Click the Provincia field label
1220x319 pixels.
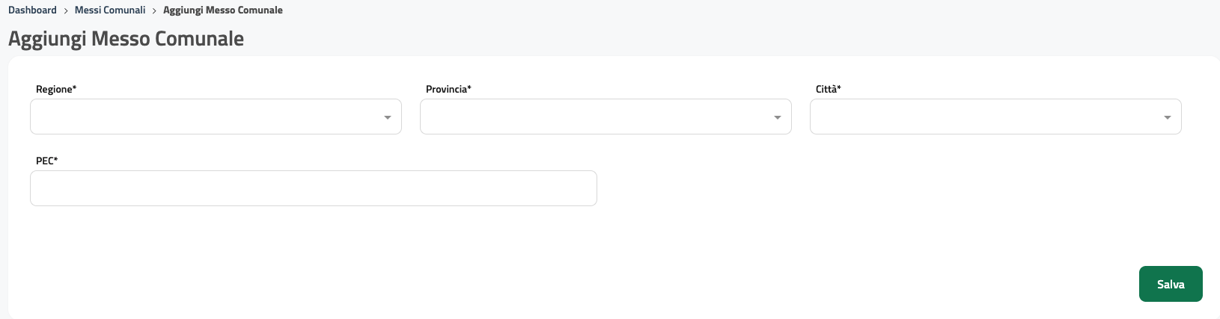pos(446,90)
